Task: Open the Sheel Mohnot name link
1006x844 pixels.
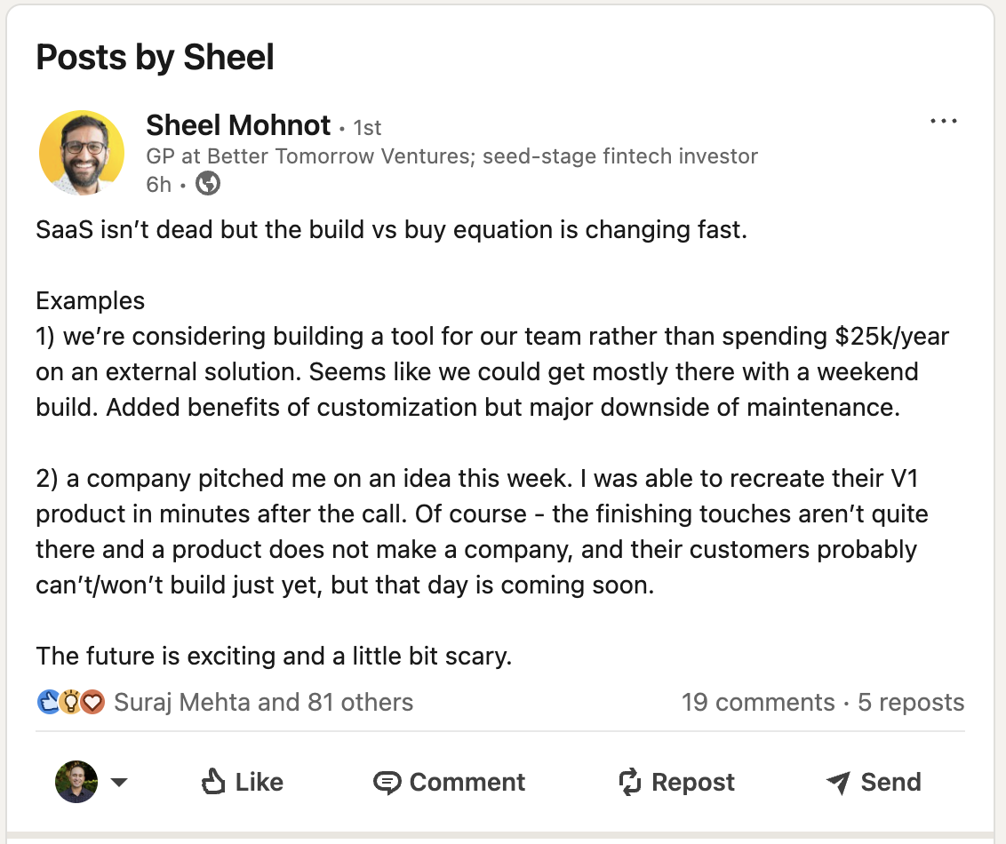Action: tap(238, 125)
